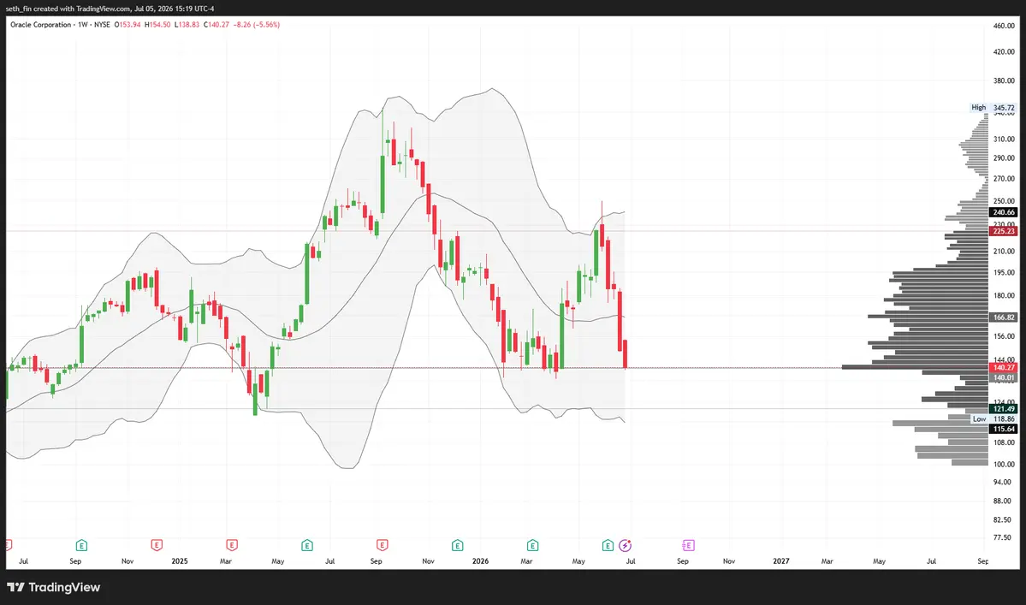
Task: Open the purple lightning bolt news marker
Action: pos(625,545)
